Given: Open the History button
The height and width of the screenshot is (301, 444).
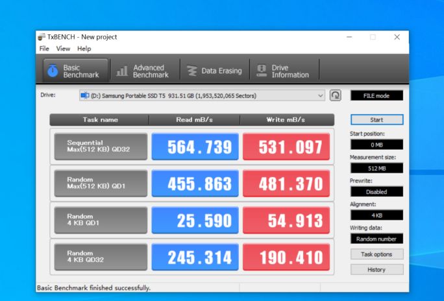Looking at the screenshot, I should pos(376,270).
